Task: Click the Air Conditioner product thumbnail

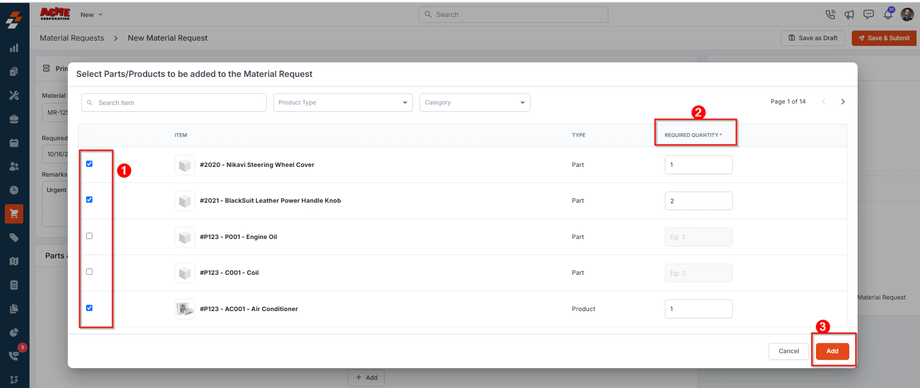Action: 185,309
